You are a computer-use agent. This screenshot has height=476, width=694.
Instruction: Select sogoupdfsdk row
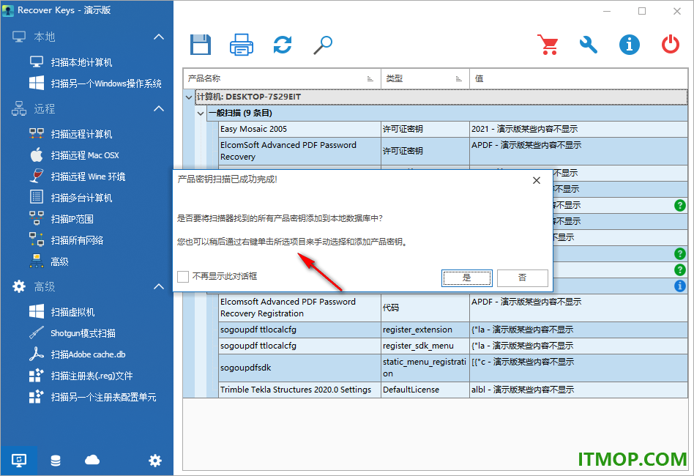coord(452,368)
